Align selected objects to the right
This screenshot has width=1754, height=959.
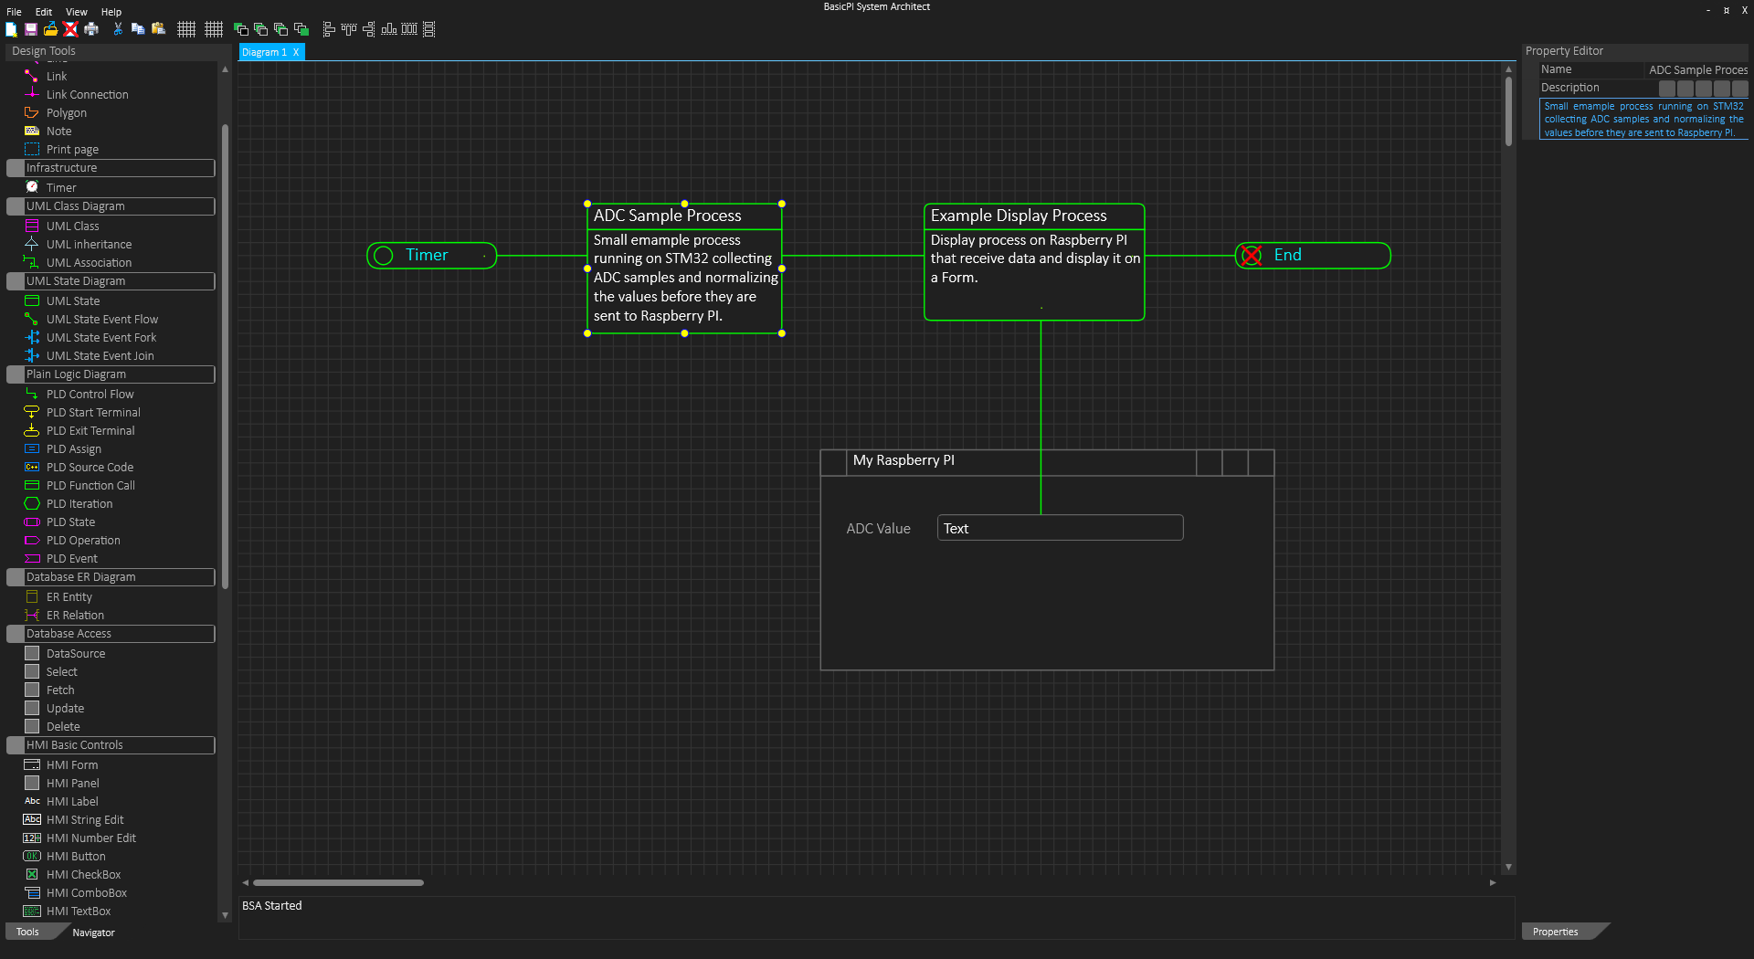(x=369, y=29)
